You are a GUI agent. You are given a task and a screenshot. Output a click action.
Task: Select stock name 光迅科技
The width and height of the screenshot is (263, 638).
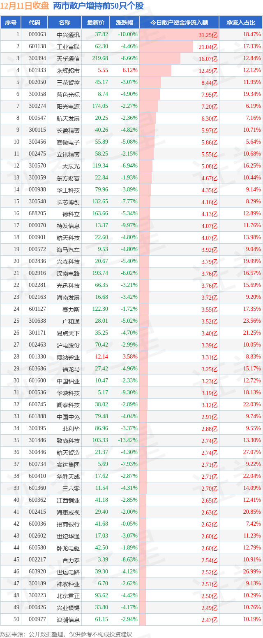click(68, 285)
